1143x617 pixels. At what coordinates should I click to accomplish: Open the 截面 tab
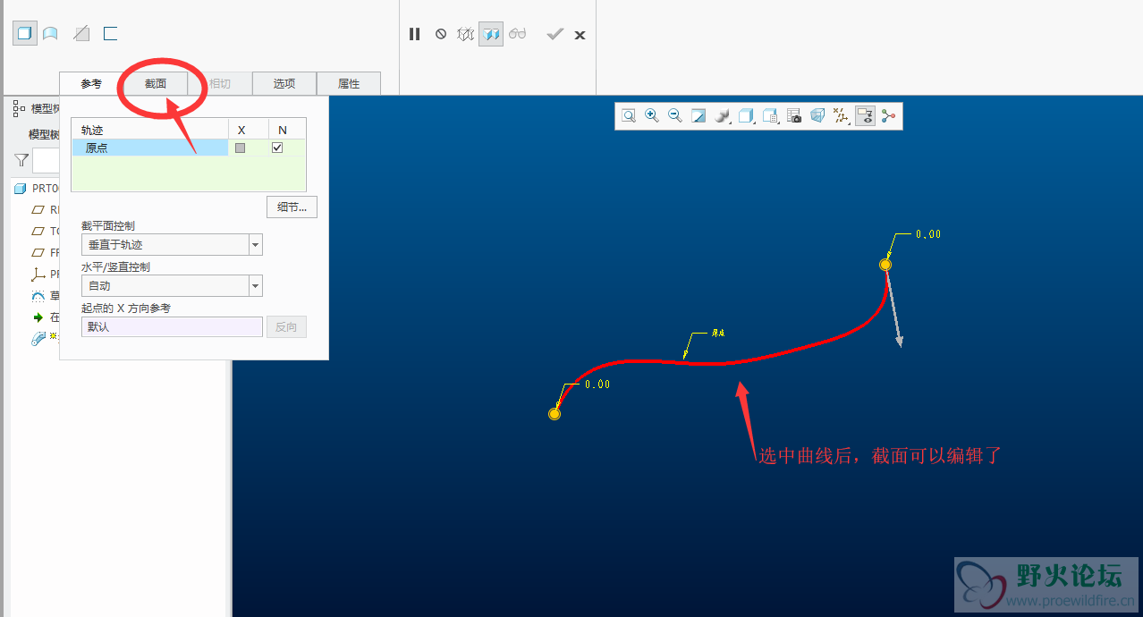[x=156, y=83]
